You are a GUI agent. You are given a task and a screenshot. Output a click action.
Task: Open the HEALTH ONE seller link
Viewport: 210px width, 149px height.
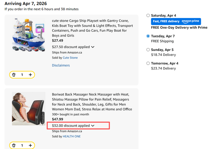pyautogui.click(x=72, y=136)
